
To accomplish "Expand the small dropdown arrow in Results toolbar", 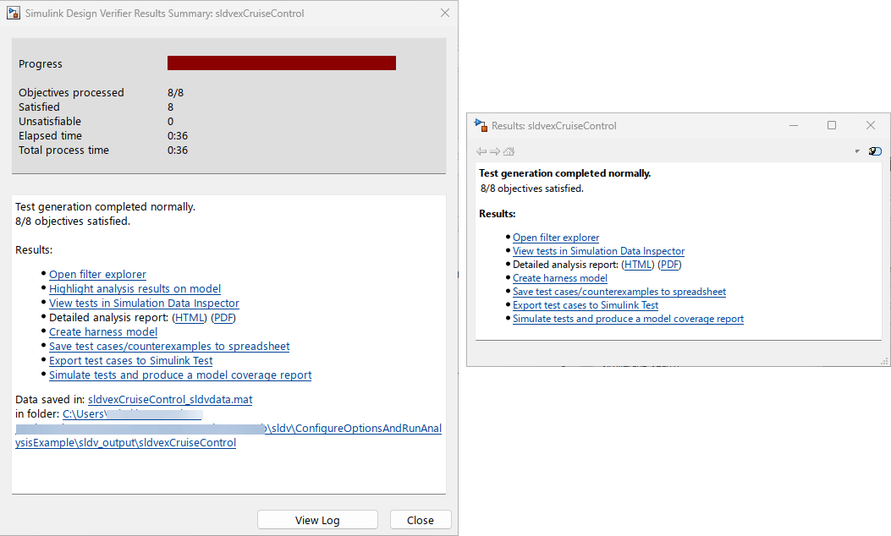I will [x=857, y=151].
